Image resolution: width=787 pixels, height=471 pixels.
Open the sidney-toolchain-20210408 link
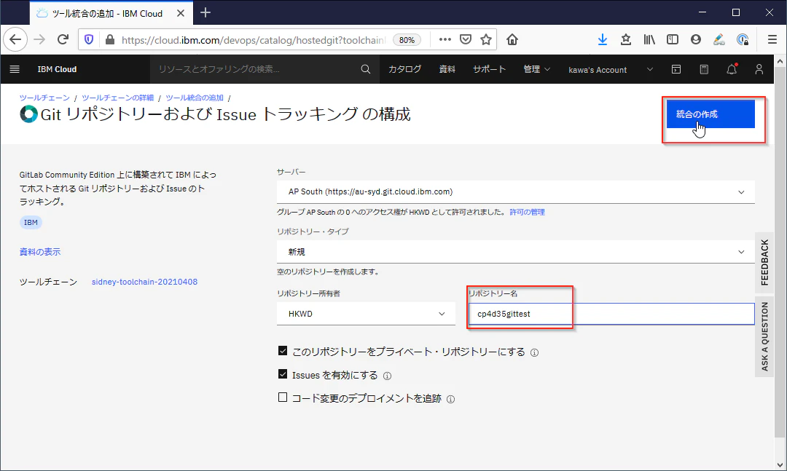pyautogui.click(x=144, y=282)
